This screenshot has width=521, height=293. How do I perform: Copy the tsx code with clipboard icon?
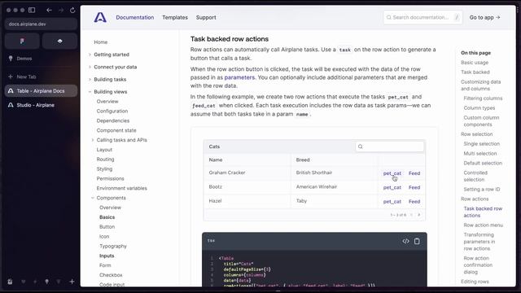[417, 241]
